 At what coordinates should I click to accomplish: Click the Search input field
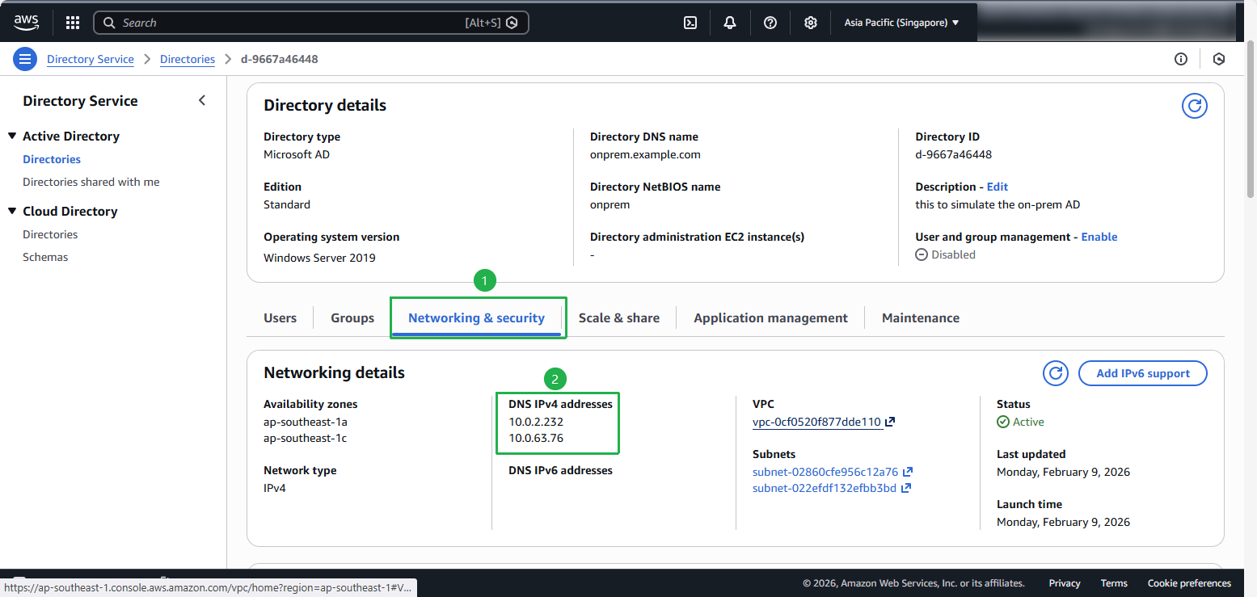tap(291, 23)
